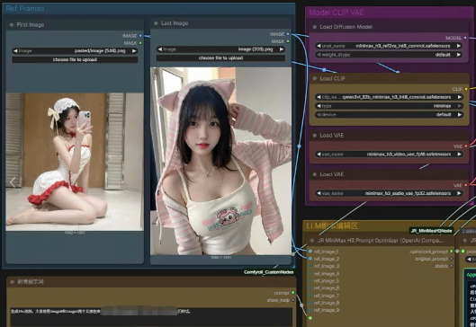Collapse the Load VAE node with audio vae
Screen dimensions: 476x327
tap(315, 174)
